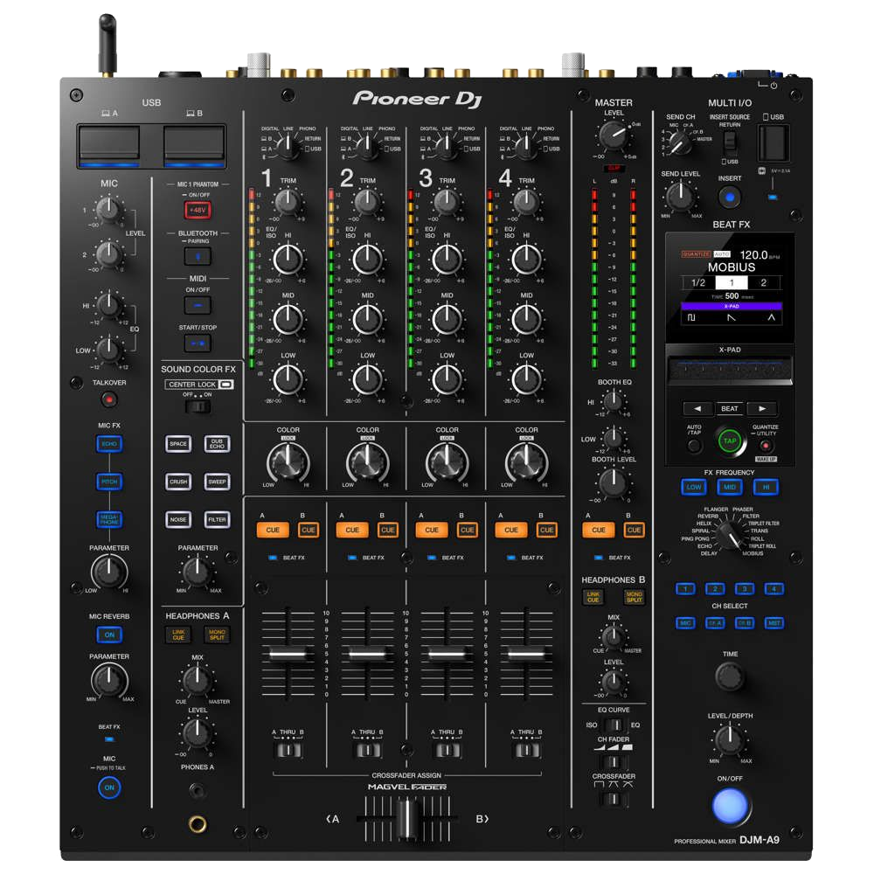Click the SWEEP FX button
The height and width of the screenshot is (874, 874).
click(x=217, y=482)
